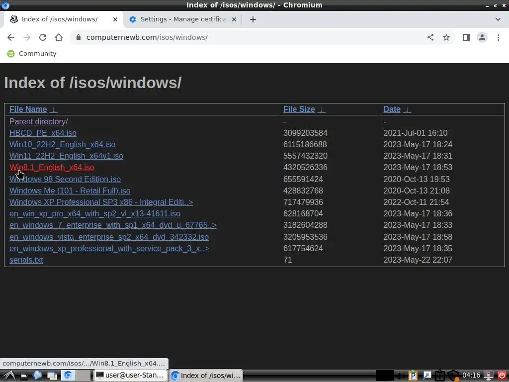Download en_win_xp_pro_x64_with_sp2_vl_x13-41611.iso

(95, 214)
